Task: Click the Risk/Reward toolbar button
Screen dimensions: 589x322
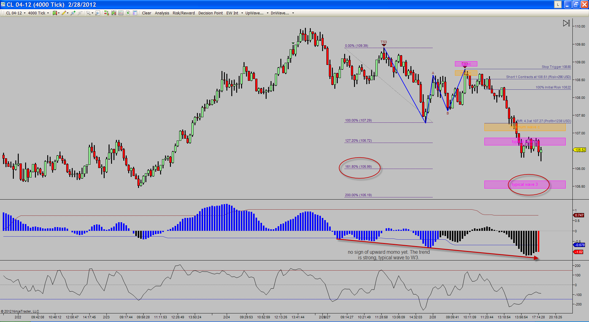Action: point(184,13)
